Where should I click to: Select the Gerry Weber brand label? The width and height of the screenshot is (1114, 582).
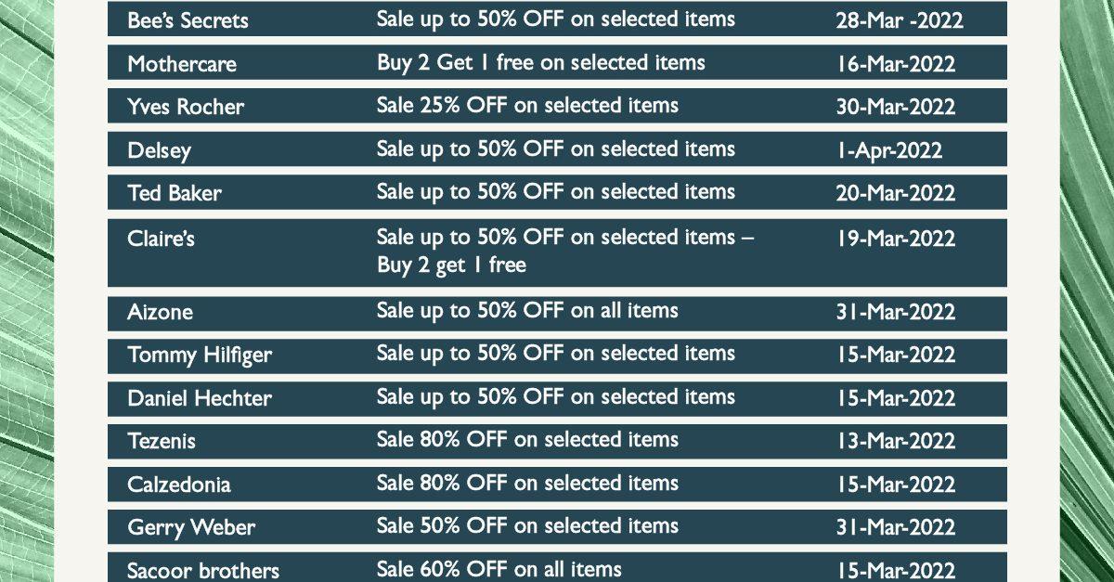(x=191, y=527)
